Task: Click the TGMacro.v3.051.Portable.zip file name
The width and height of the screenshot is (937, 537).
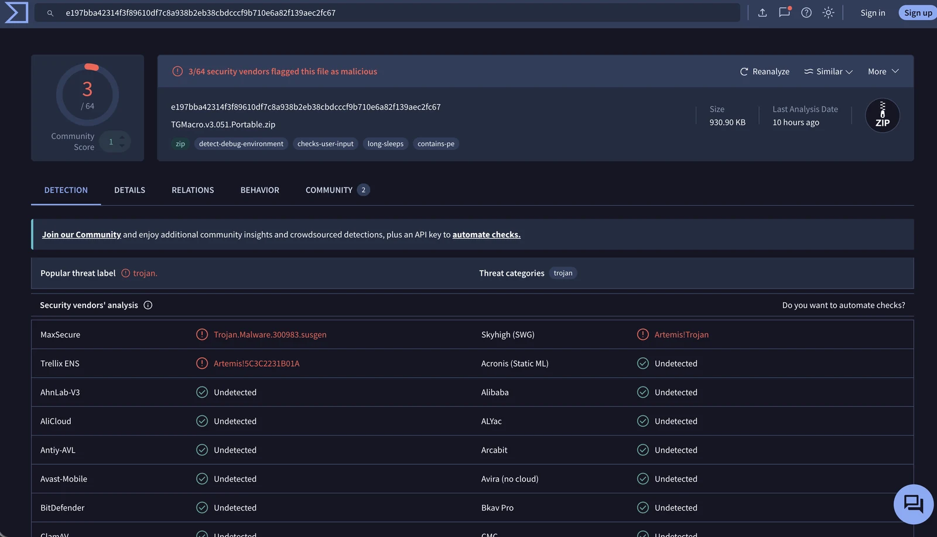Action: (223, 125)
